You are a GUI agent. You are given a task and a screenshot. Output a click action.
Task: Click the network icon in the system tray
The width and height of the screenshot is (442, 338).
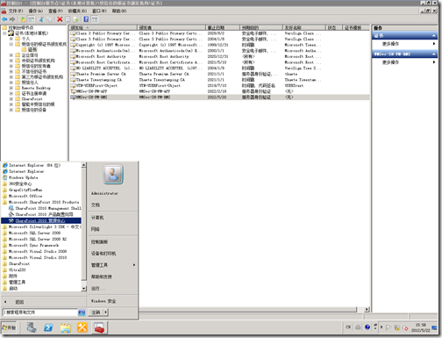(x=396, y=327)
